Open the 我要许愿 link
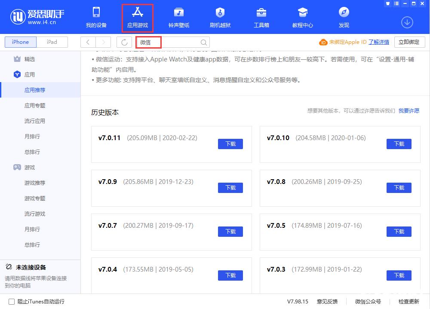 tap(409, 111)
